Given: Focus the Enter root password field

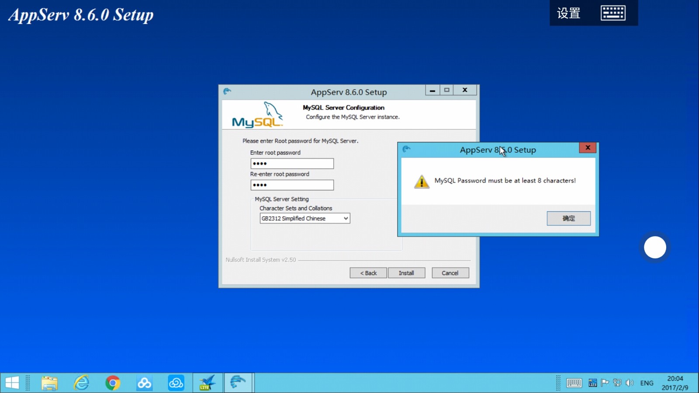Looking at the screenshot, I should coord(292,163).
